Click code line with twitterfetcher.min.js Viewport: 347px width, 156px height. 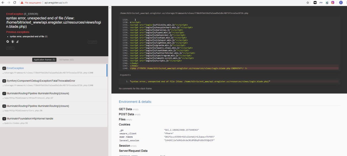[162, 53]
